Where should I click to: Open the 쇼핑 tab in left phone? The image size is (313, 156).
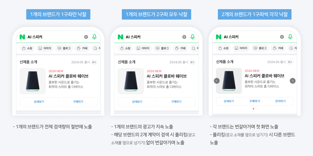pyautogui.click(x=27, y=48)
